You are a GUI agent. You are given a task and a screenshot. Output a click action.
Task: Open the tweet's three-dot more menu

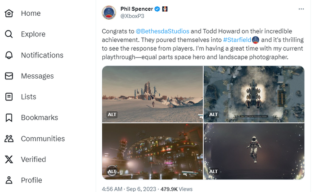pyautogui.click(x=301, y=9)
